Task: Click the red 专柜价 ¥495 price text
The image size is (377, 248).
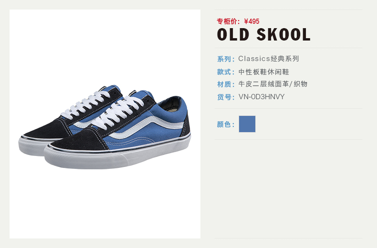Action: (x=238, y=21)
